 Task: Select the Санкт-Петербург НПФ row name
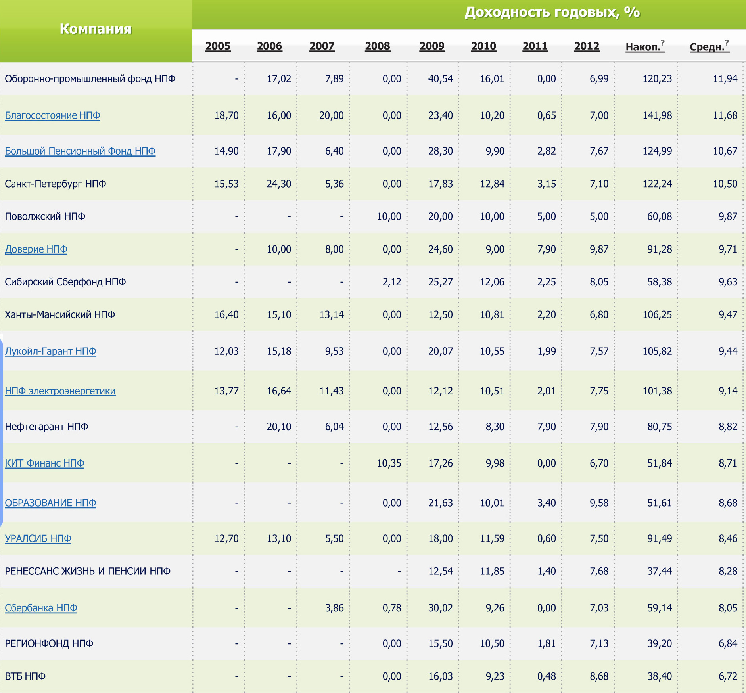click(x=56, y=184)
